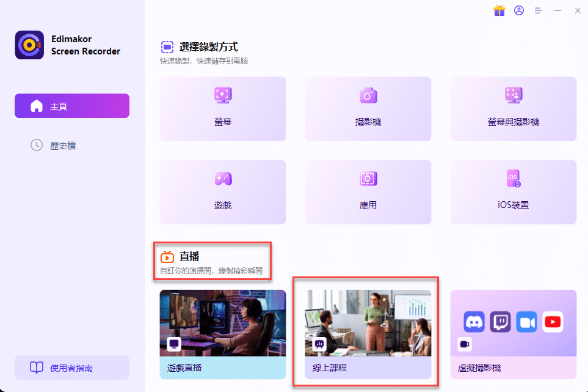The image size is (588, 392).
Task: Click the iOS device icon
Action: pyautogui.click(x=514, y=179)
